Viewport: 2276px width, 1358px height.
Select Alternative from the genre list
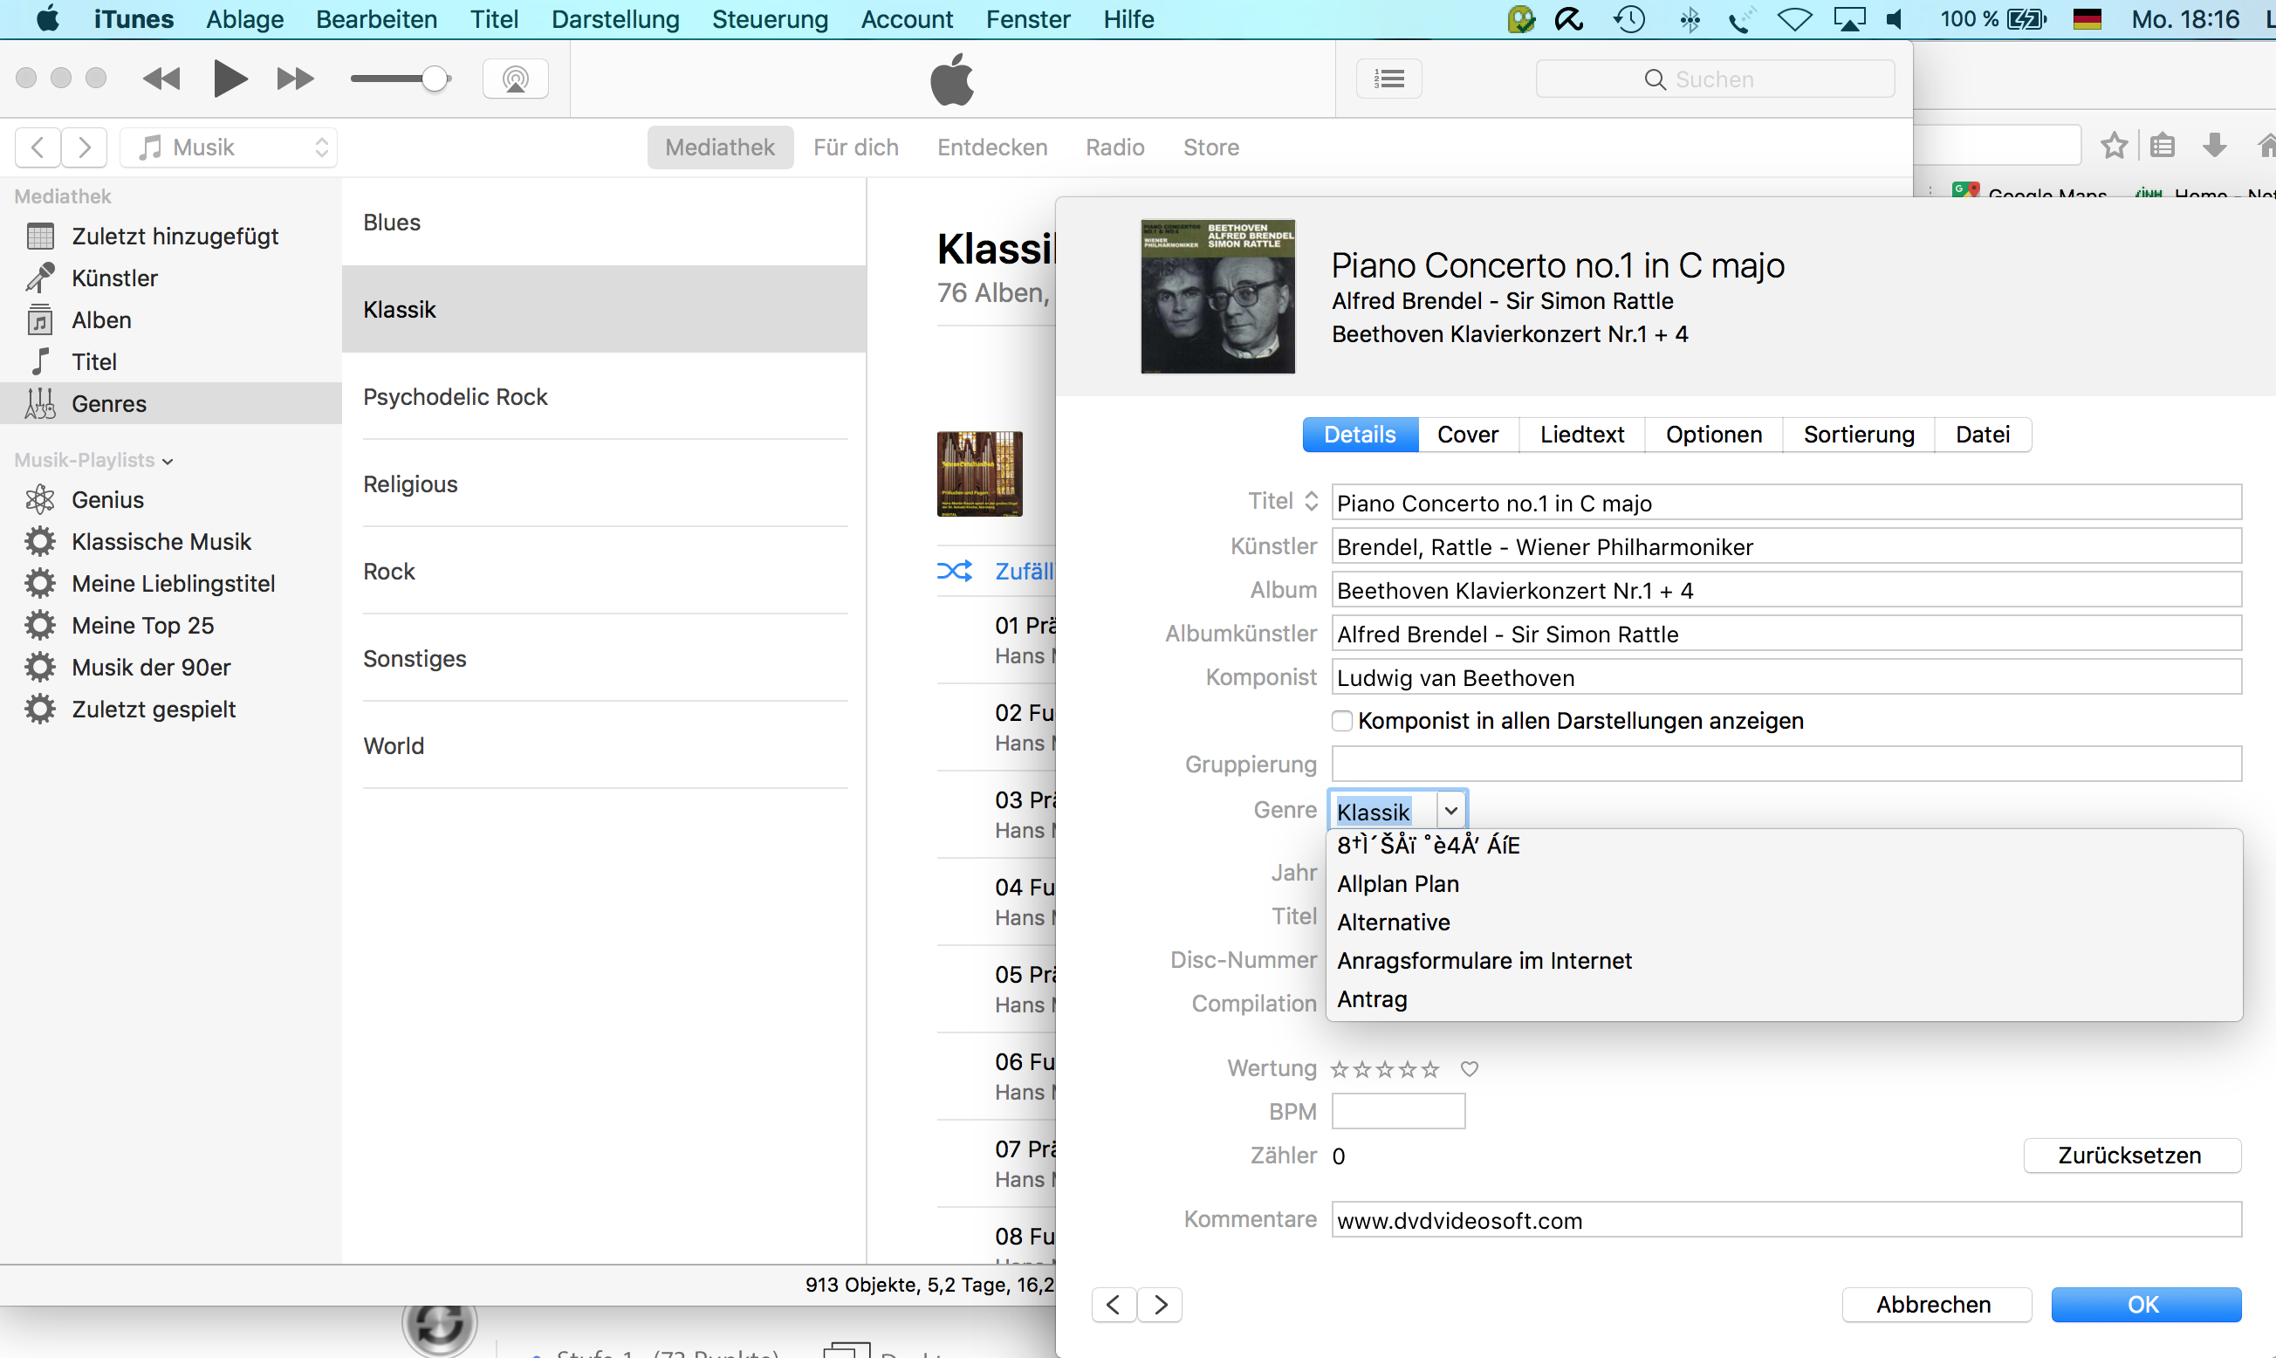(x=1393, y=922)
